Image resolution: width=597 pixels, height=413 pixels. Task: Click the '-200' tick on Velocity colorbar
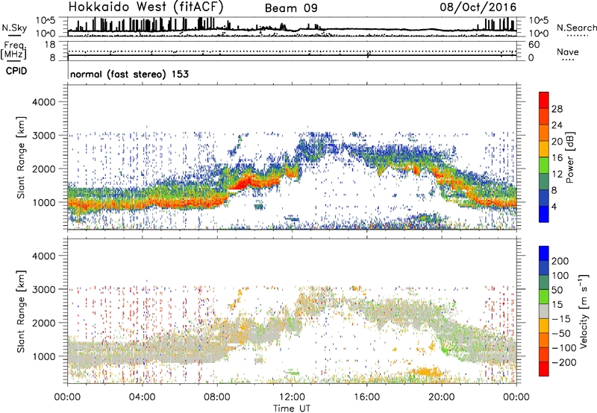click(x=563, y=362)
